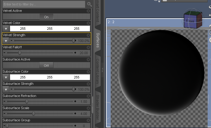Decrease Subsurface Scale with minus button
Viewport: 211px width, 128px height.
click(x=5, y=113)
